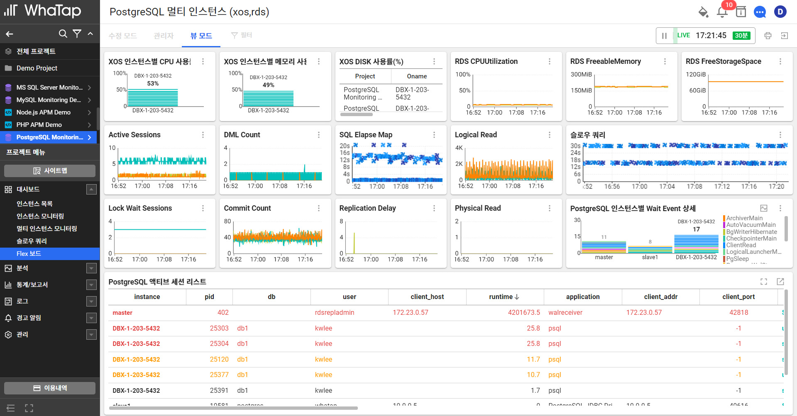Open Logical Read widget options menu
The image size is (797, 416).
click(550, 135)
